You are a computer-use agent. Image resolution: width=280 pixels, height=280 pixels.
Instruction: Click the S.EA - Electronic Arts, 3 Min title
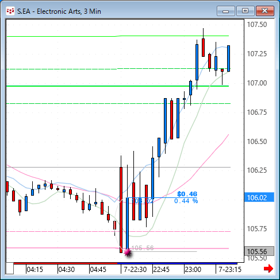click(x=59, y=11)
